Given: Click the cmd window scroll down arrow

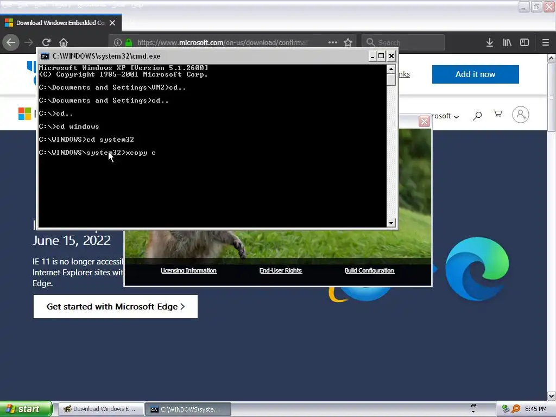Looking at the screenshot, I should click(x=391, y=223).
